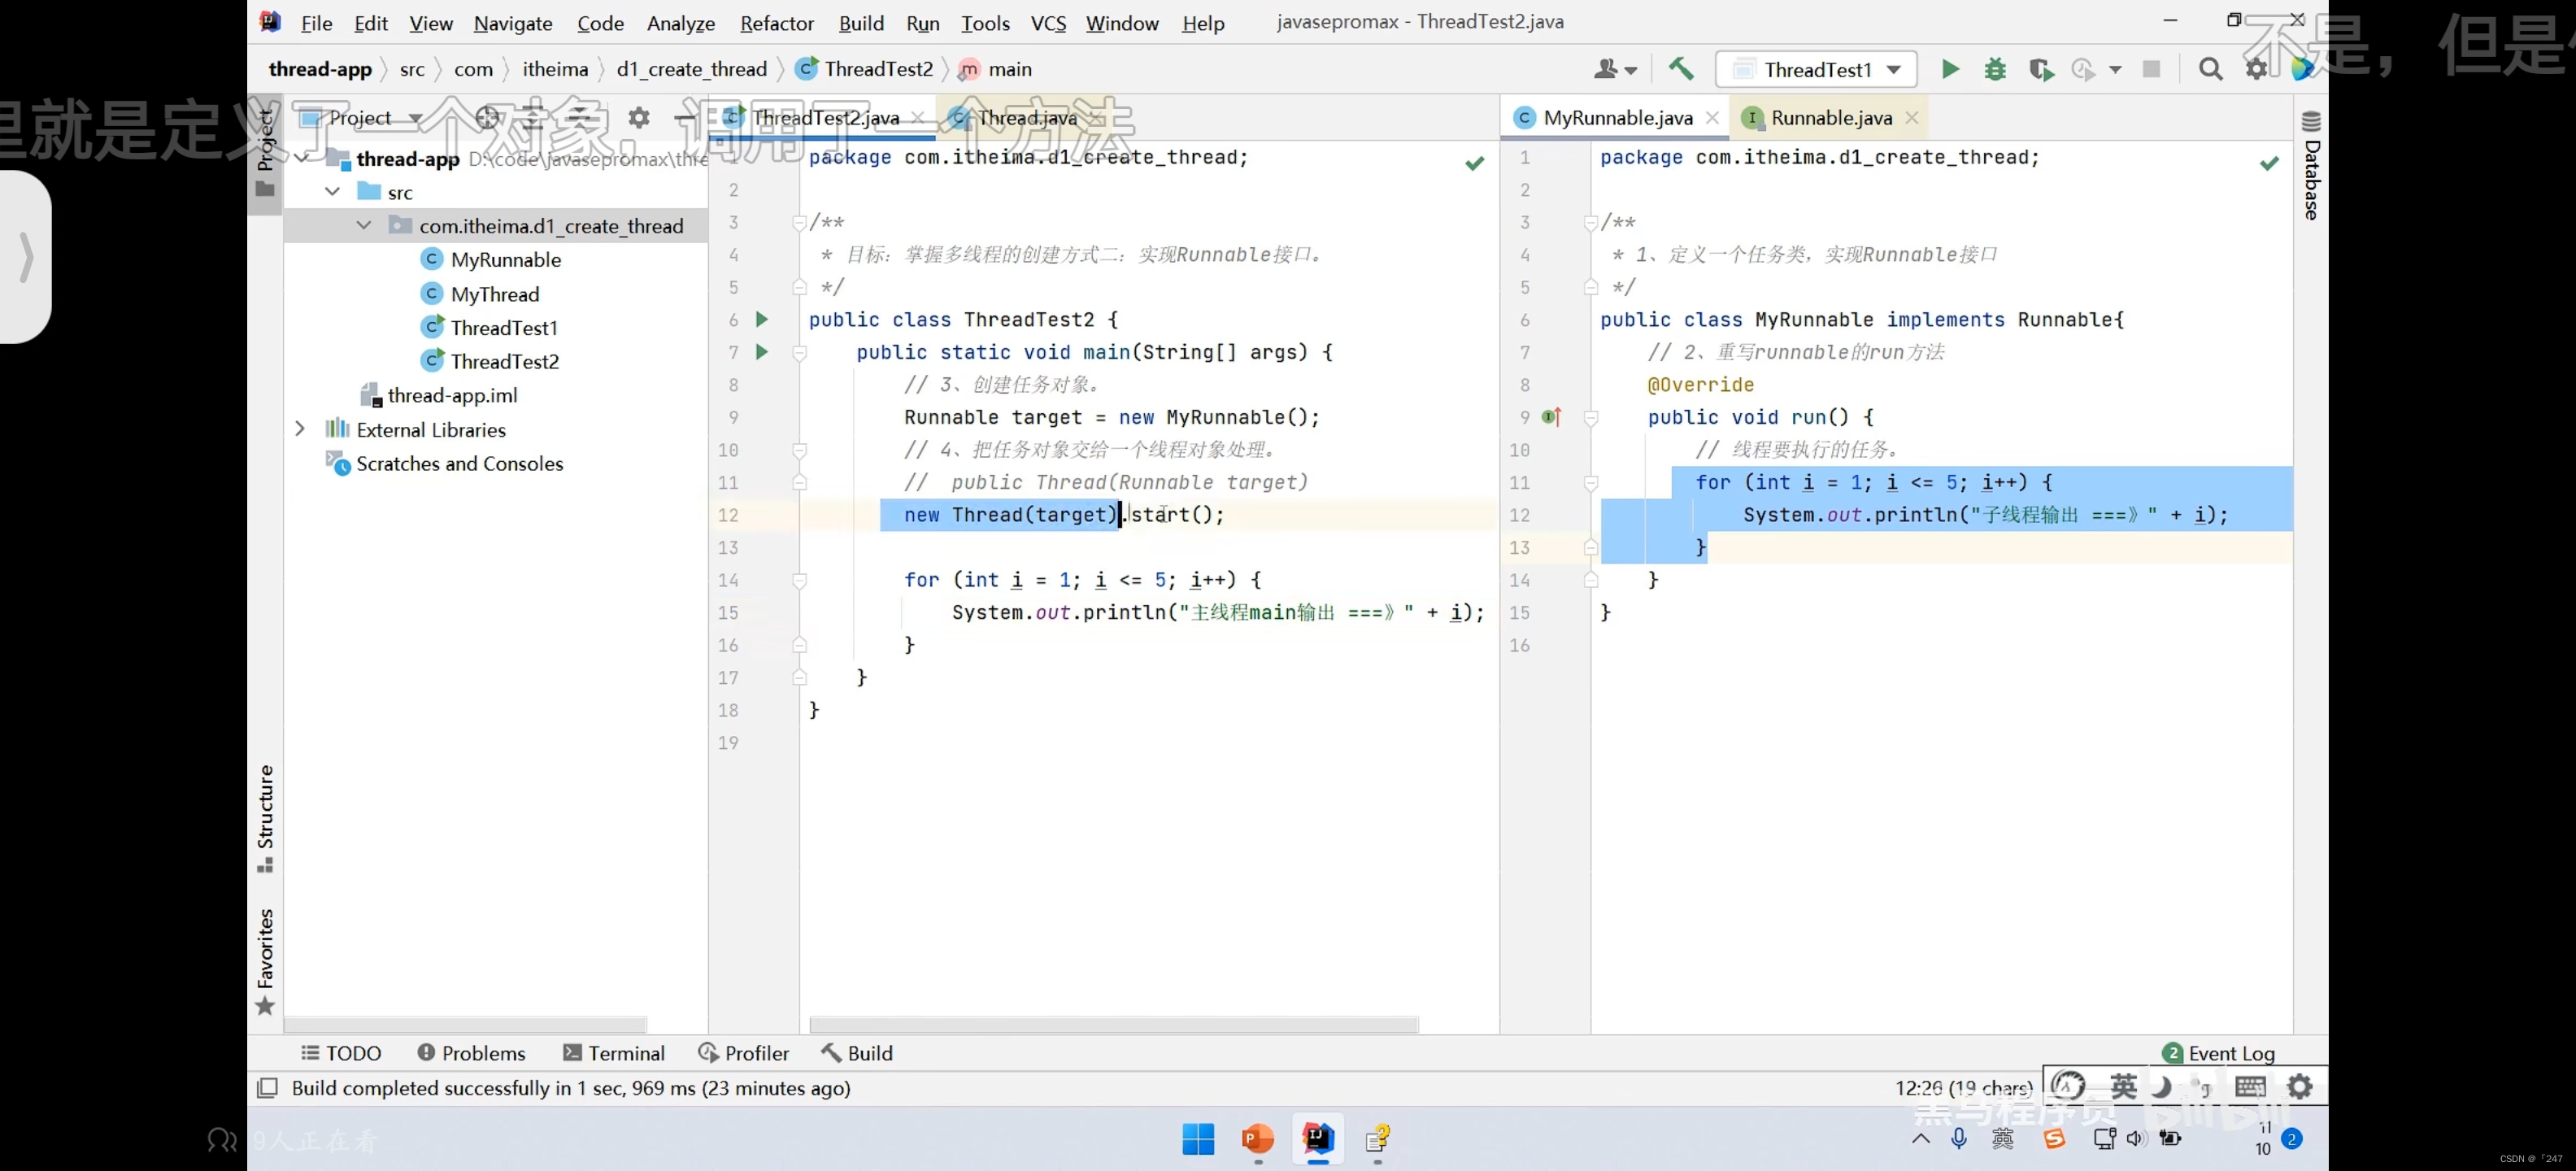Open the Event Log
The image size is (2576, 1171).
click(x=2218, y=1053)
